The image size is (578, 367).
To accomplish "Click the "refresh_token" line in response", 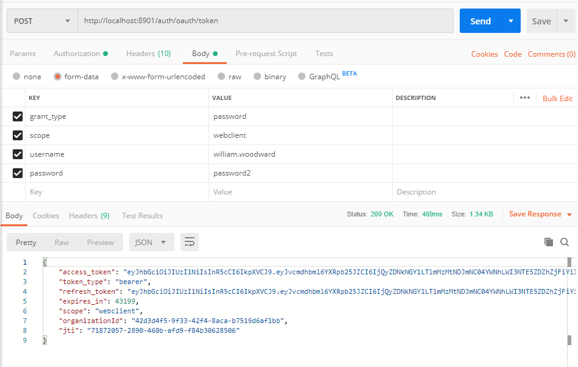I will [317, 291].
